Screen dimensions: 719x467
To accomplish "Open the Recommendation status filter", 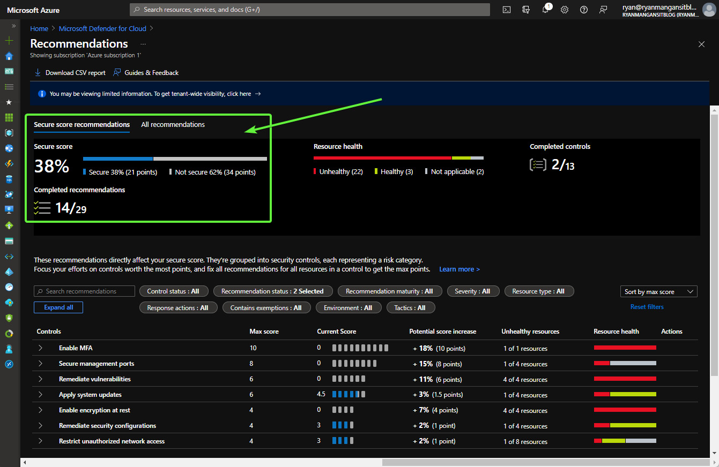I will pyautogui.click(x=272, y=291).
